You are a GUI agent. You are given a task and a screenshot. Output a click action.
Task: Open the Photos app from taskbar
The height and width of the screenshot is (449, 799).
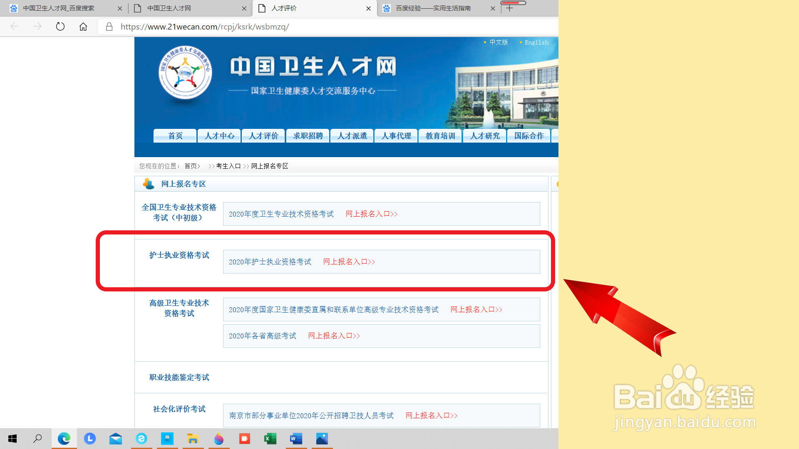322,439
